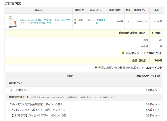Click the 獲得ポイント column header
Image resolution: width=167 pixels, height=121 pixels.
click(141, 10)
